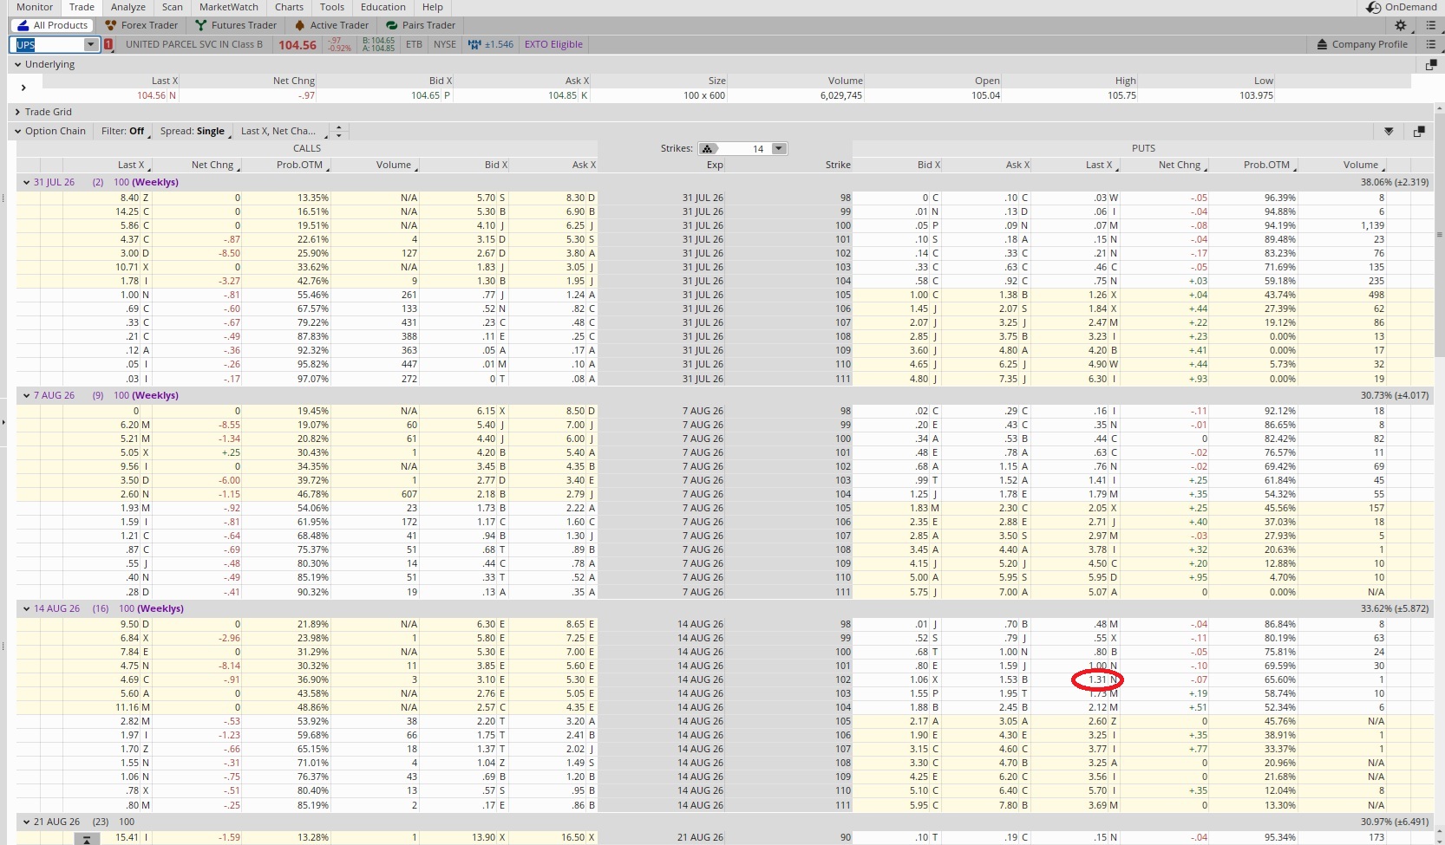The image size is (1445, 845).
Task: Click scroll-to-top arrow button in 21 AUG row
Action: point(87,838)
